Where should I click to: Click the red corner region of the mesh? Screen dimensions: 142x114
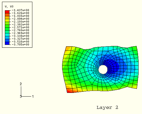[x=70, y=91]
